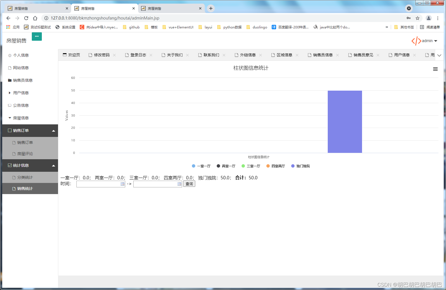The width and height of the screenshot is (446, 290).
Task: Open the end date calendar picker icon
Action: [x=179, y=184]
